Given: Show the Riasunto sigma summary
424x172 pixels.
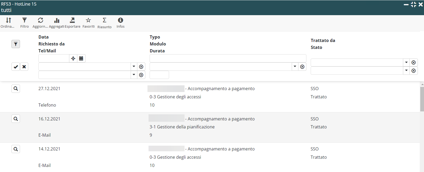Looking at the screenshot, I should coord(105,20).
